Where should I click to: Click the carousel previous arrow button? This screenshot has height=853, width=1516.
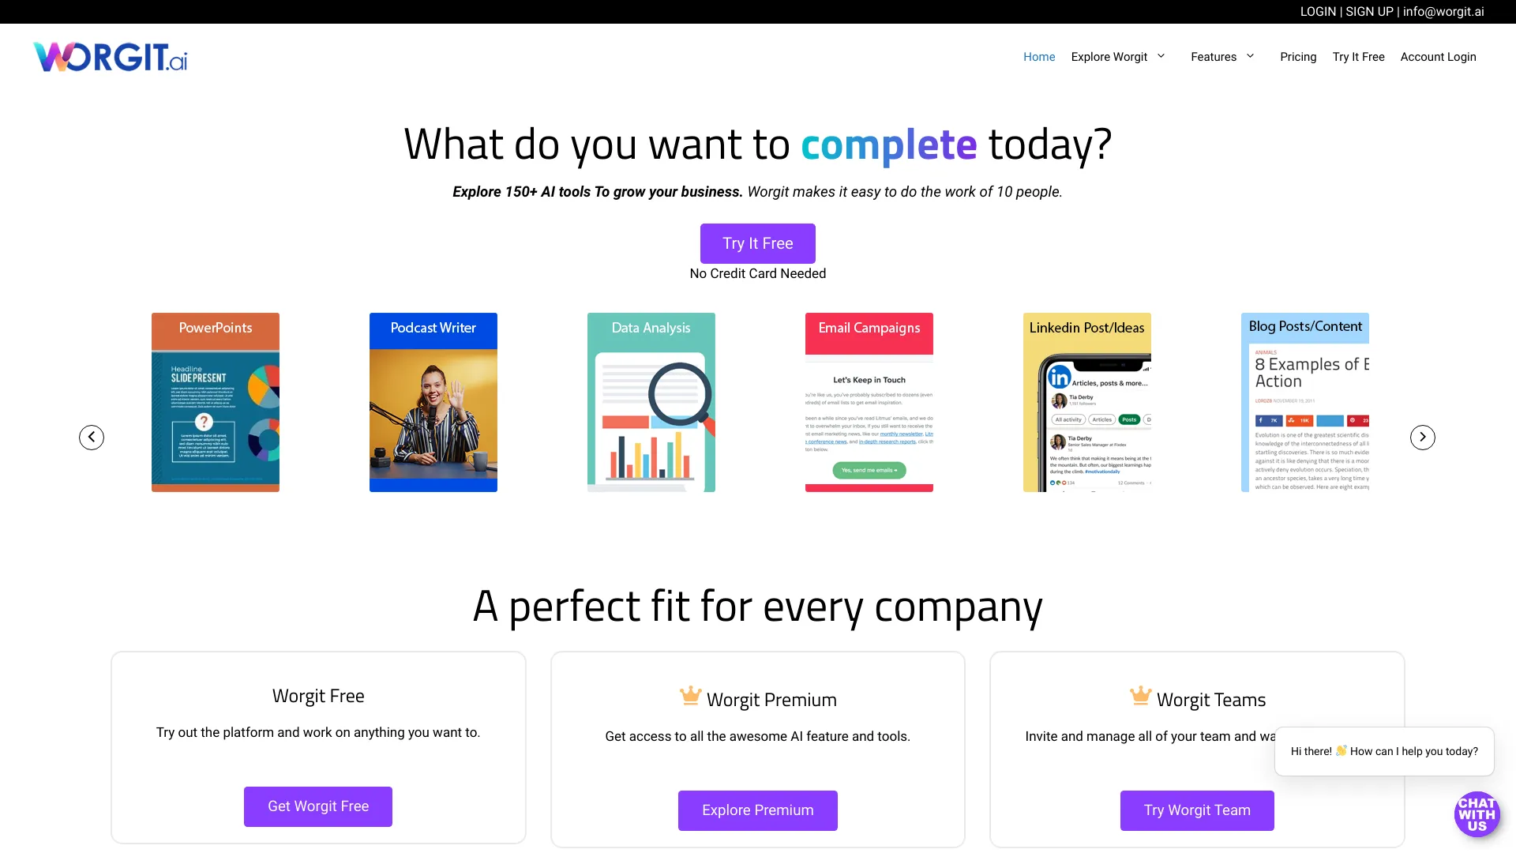[x=91, y=437]
